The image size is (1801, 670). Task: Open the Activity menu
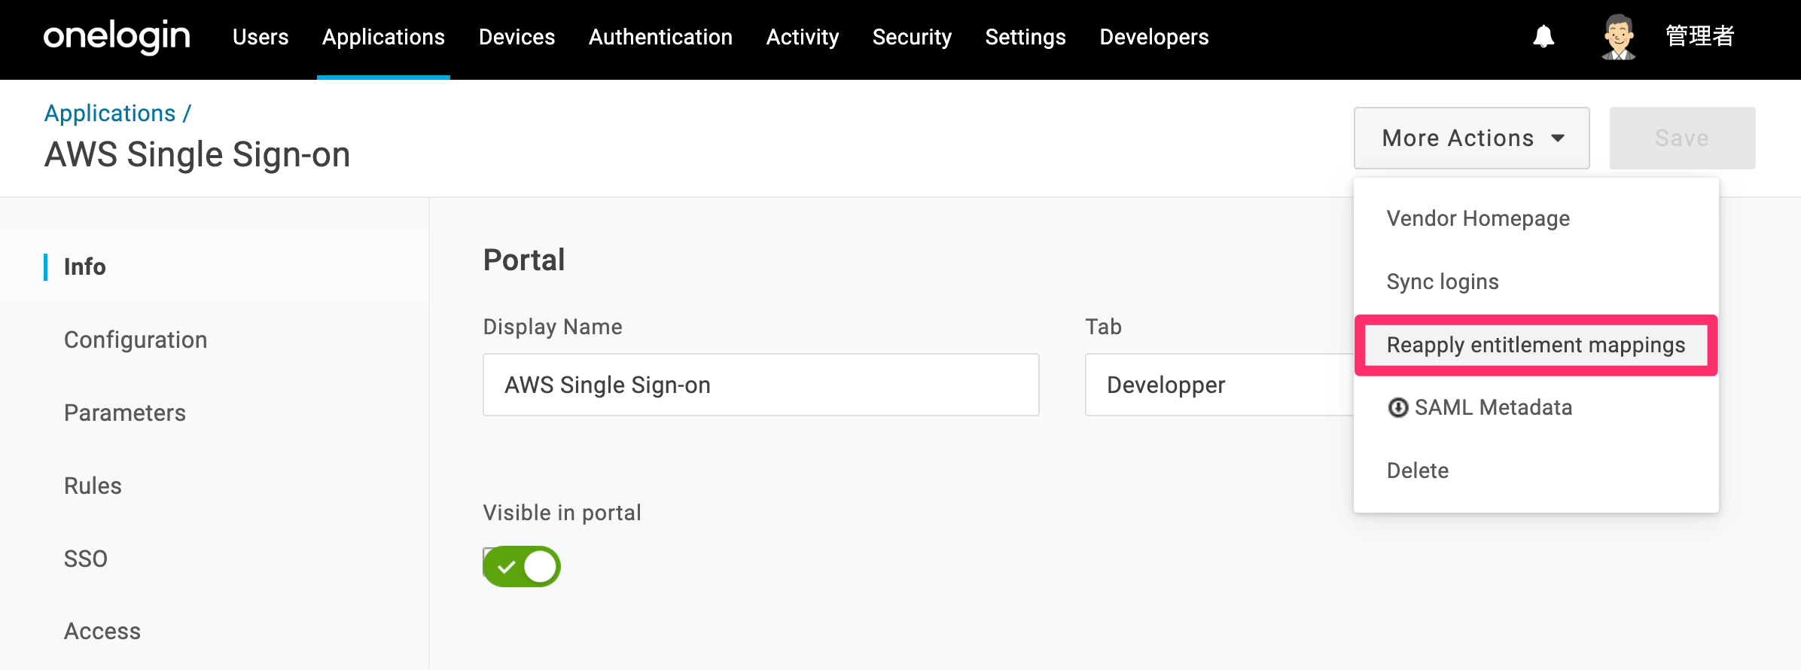(x=803, y=37)
